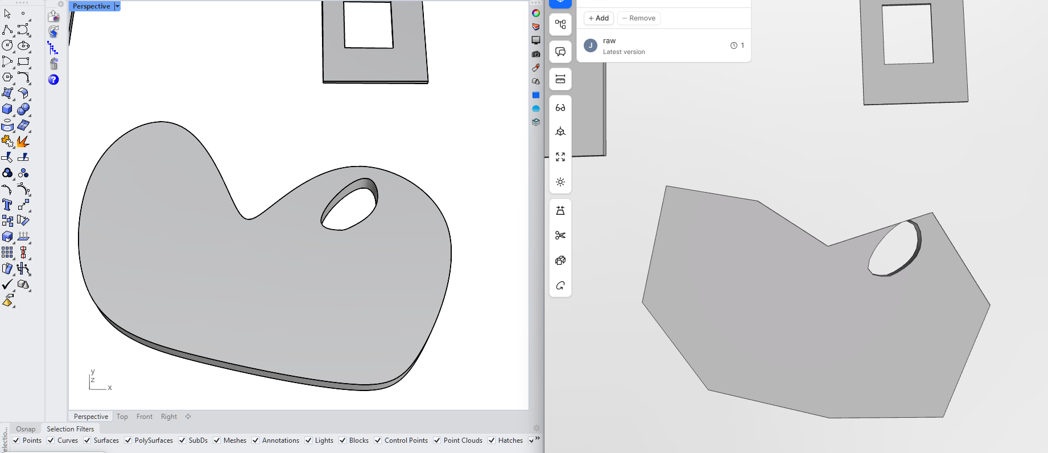
Task: Uncheck the Hatches selection filter
Action: pos(492,440)
